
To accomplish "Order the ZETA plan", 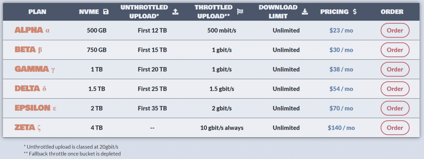I will tap(395, 128).
